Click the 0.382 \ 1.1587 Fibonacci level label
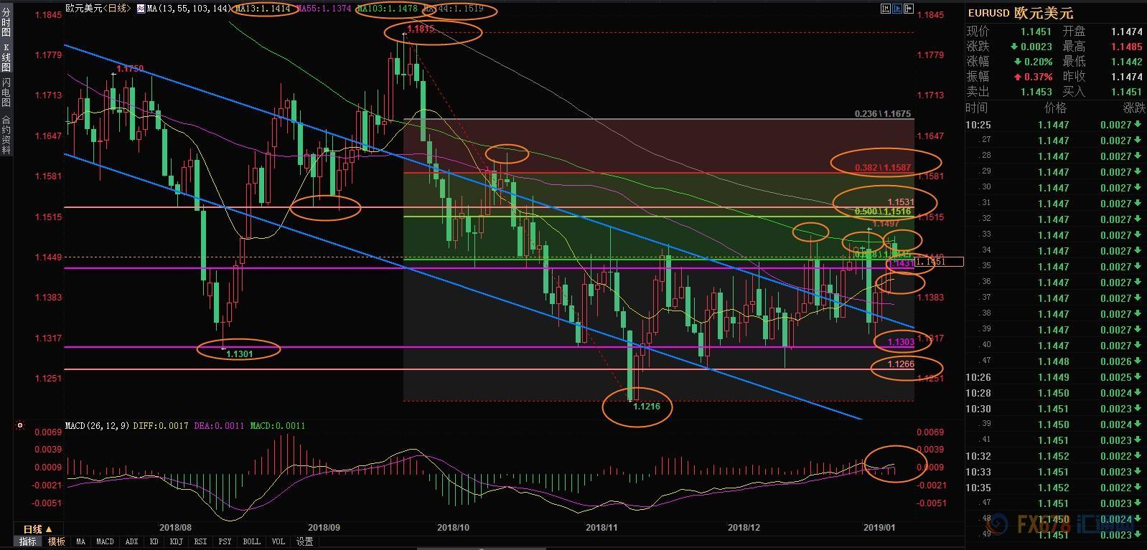Screen dimensions: 1147x550 (x=883, y=167)
